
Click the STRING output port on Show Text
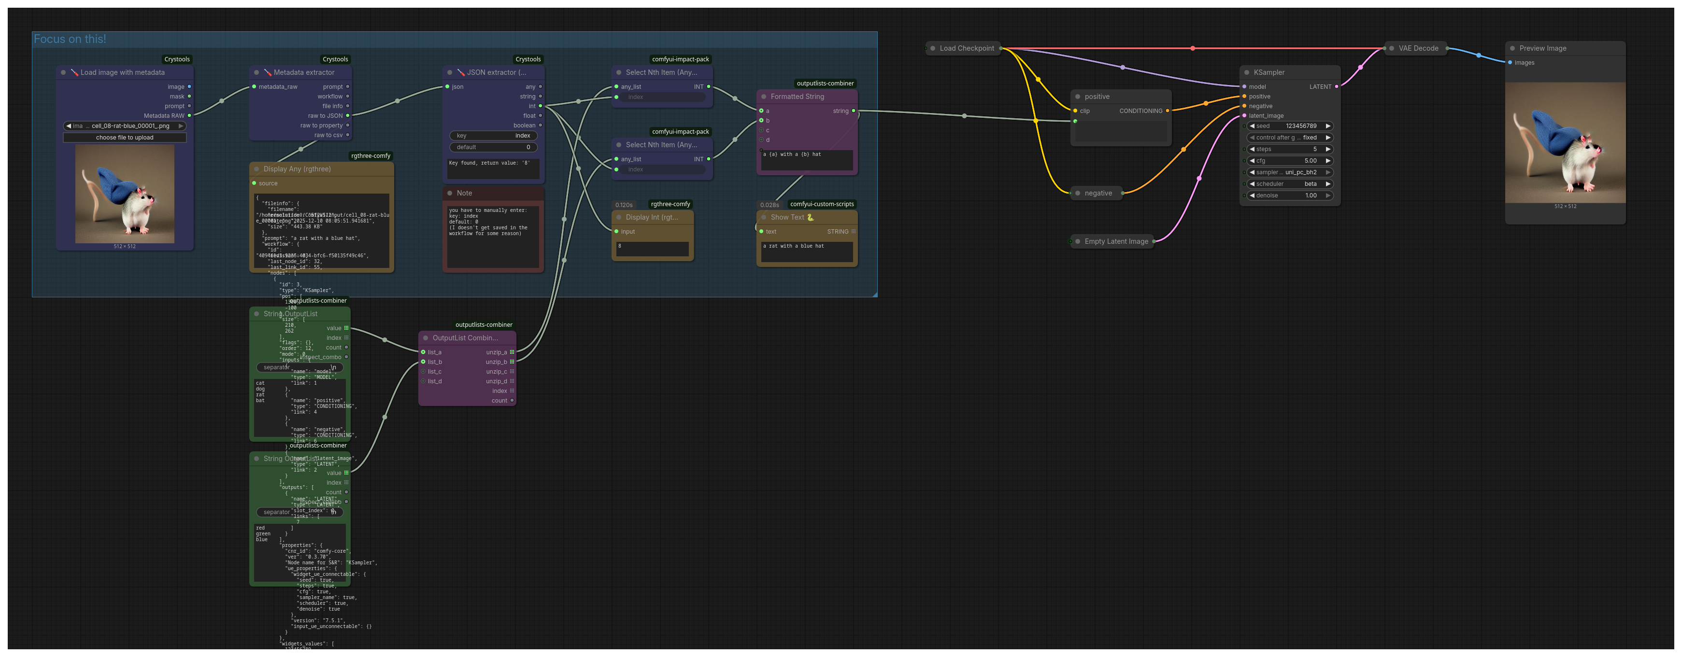(x=854, y=232)
